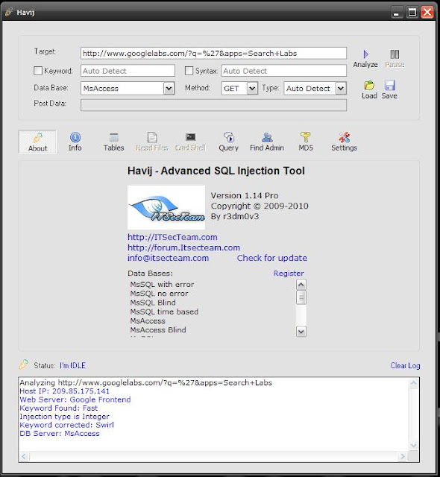The image size is (440, 477).
Task: Minimize the Havij window
Action: [397, 13]
